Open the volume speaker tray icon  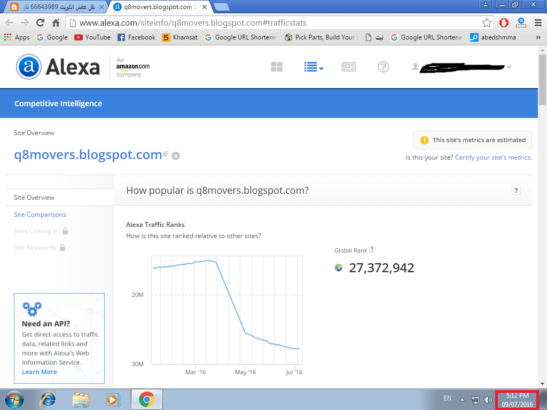coord(488,399)
